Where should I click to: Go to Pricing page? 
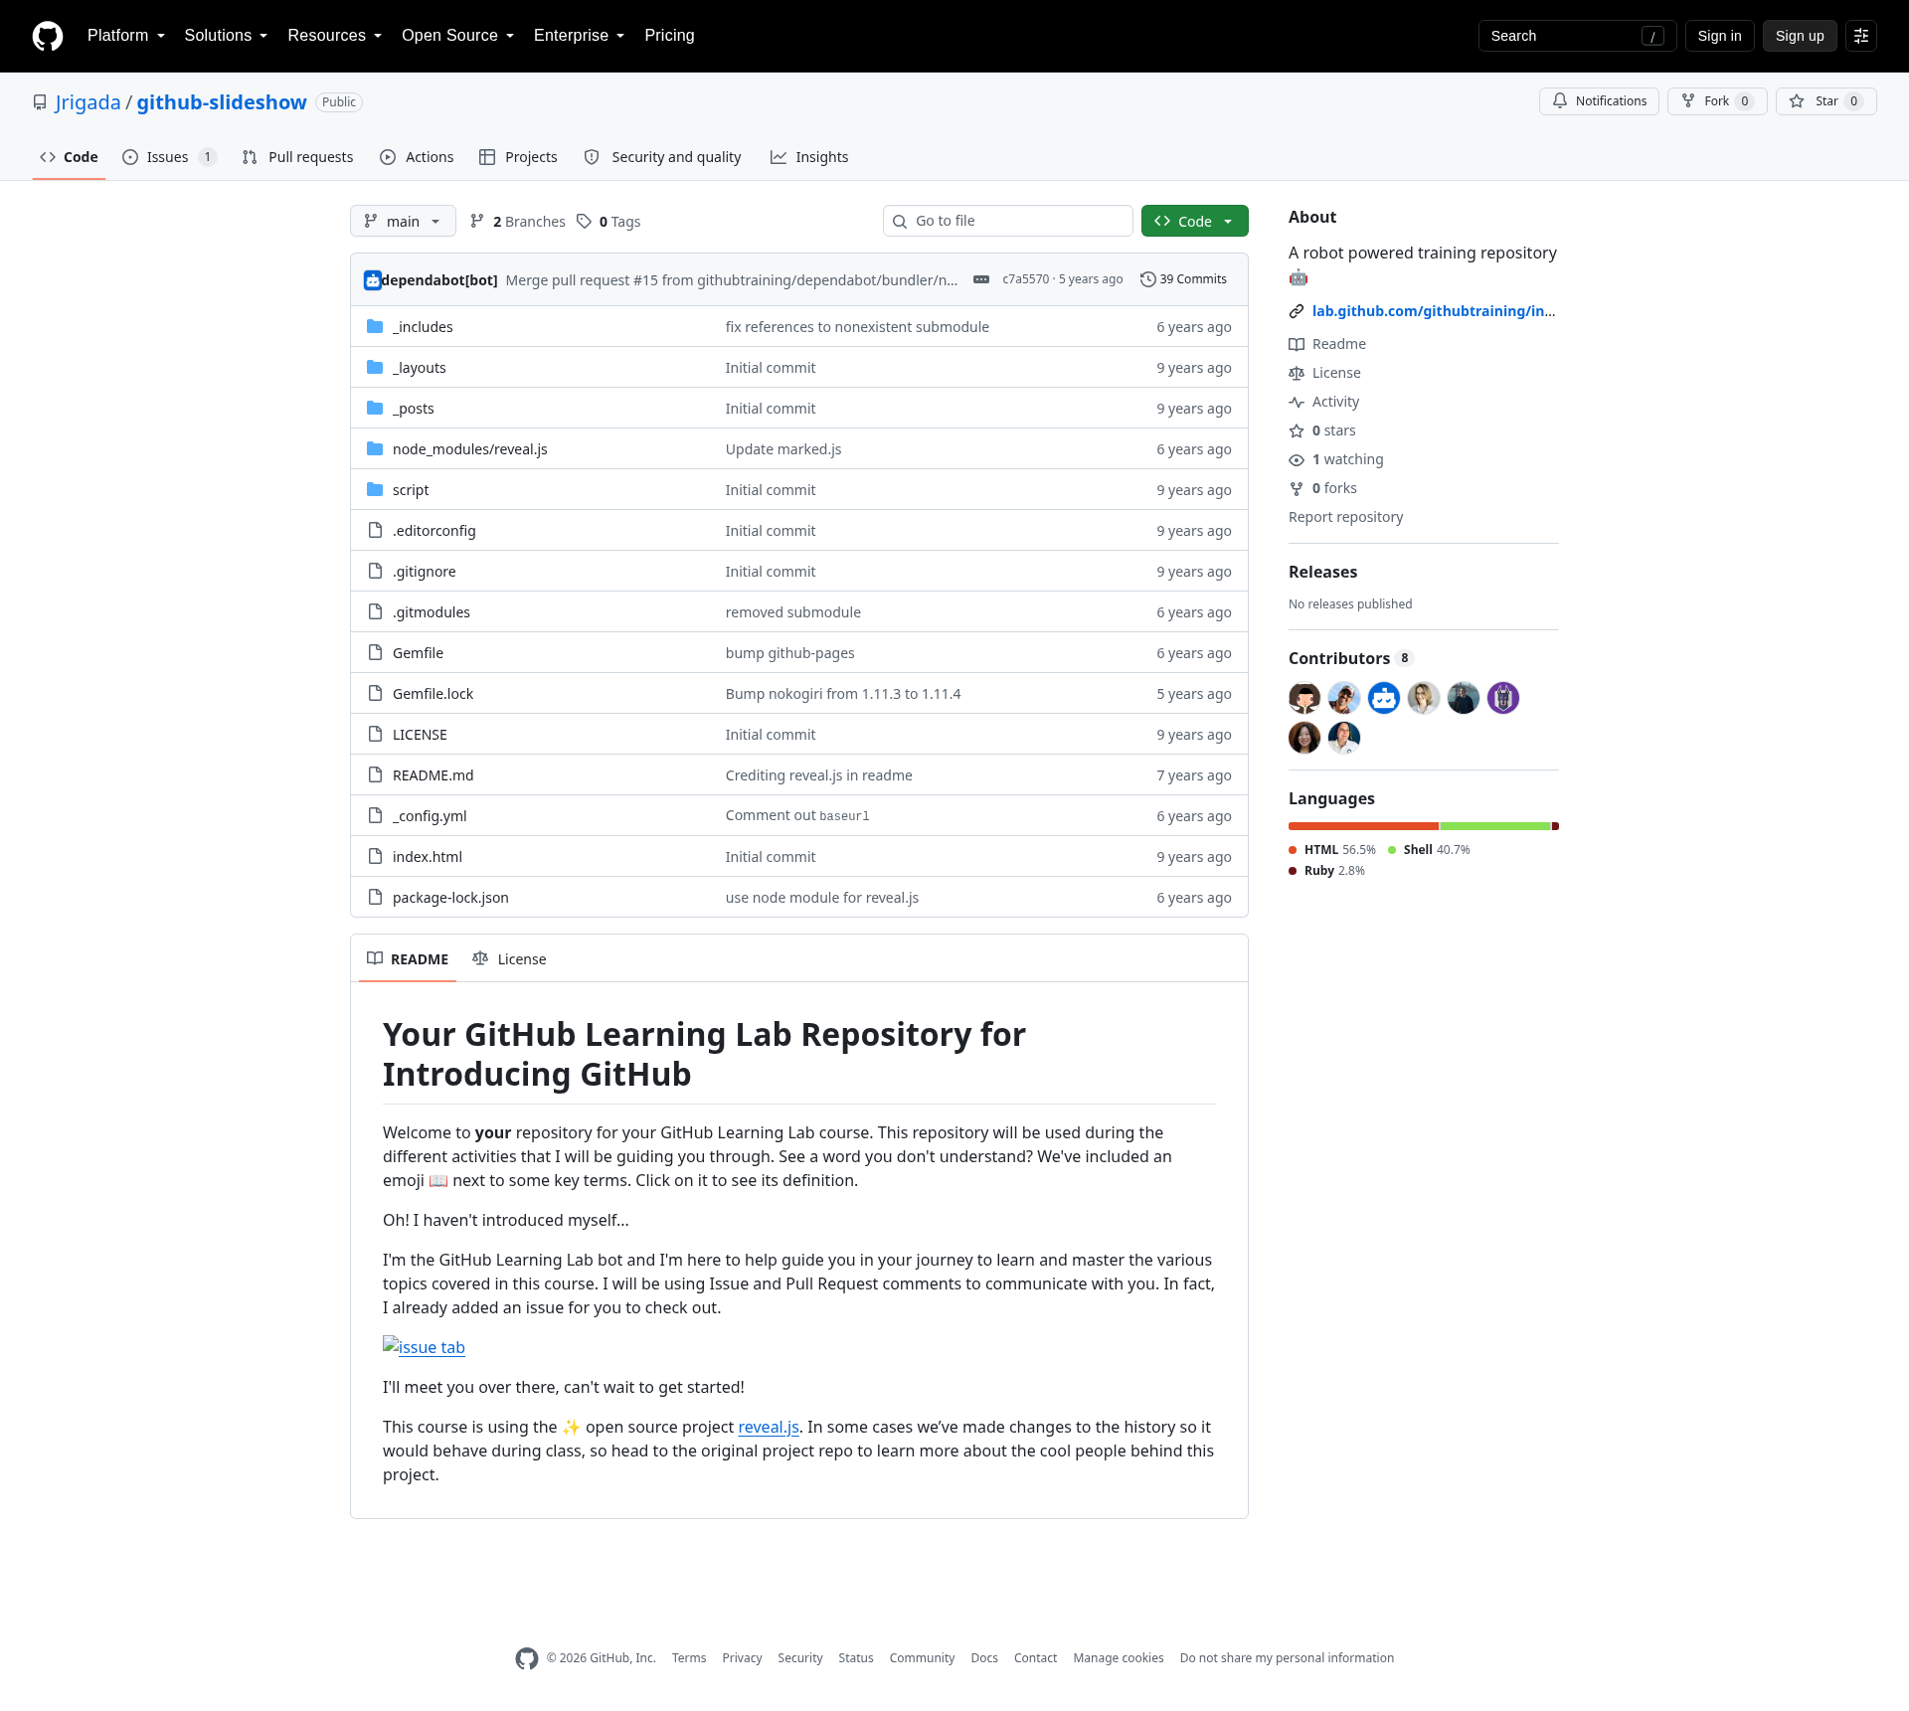point(669,36)
